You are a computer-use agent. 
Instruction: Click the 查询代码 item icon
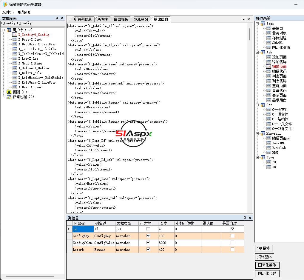pos(268,90)
